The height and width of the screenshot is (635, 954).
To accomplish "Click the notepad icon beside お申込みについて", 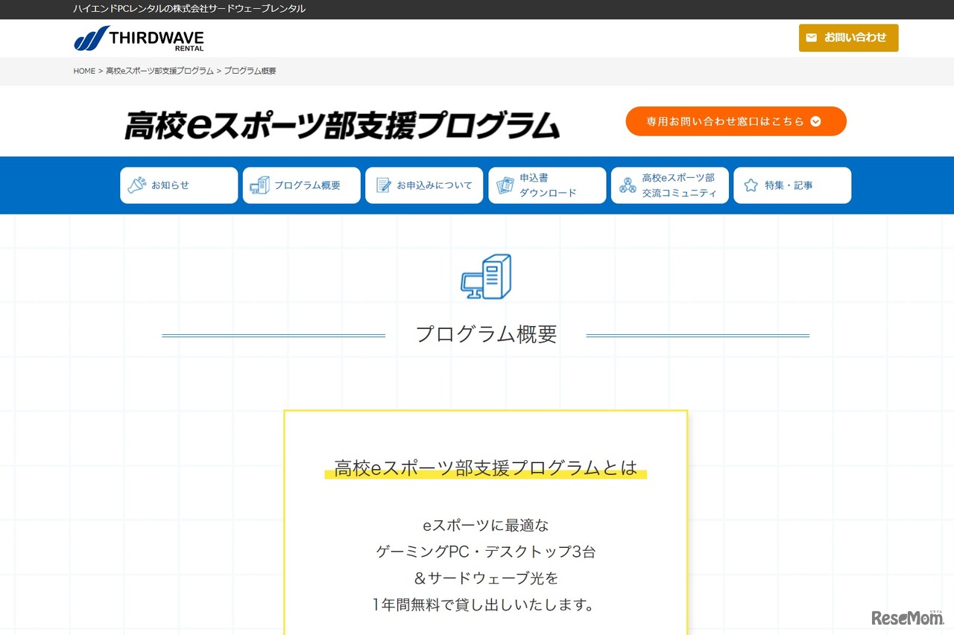I will click(x=384, y=185).
